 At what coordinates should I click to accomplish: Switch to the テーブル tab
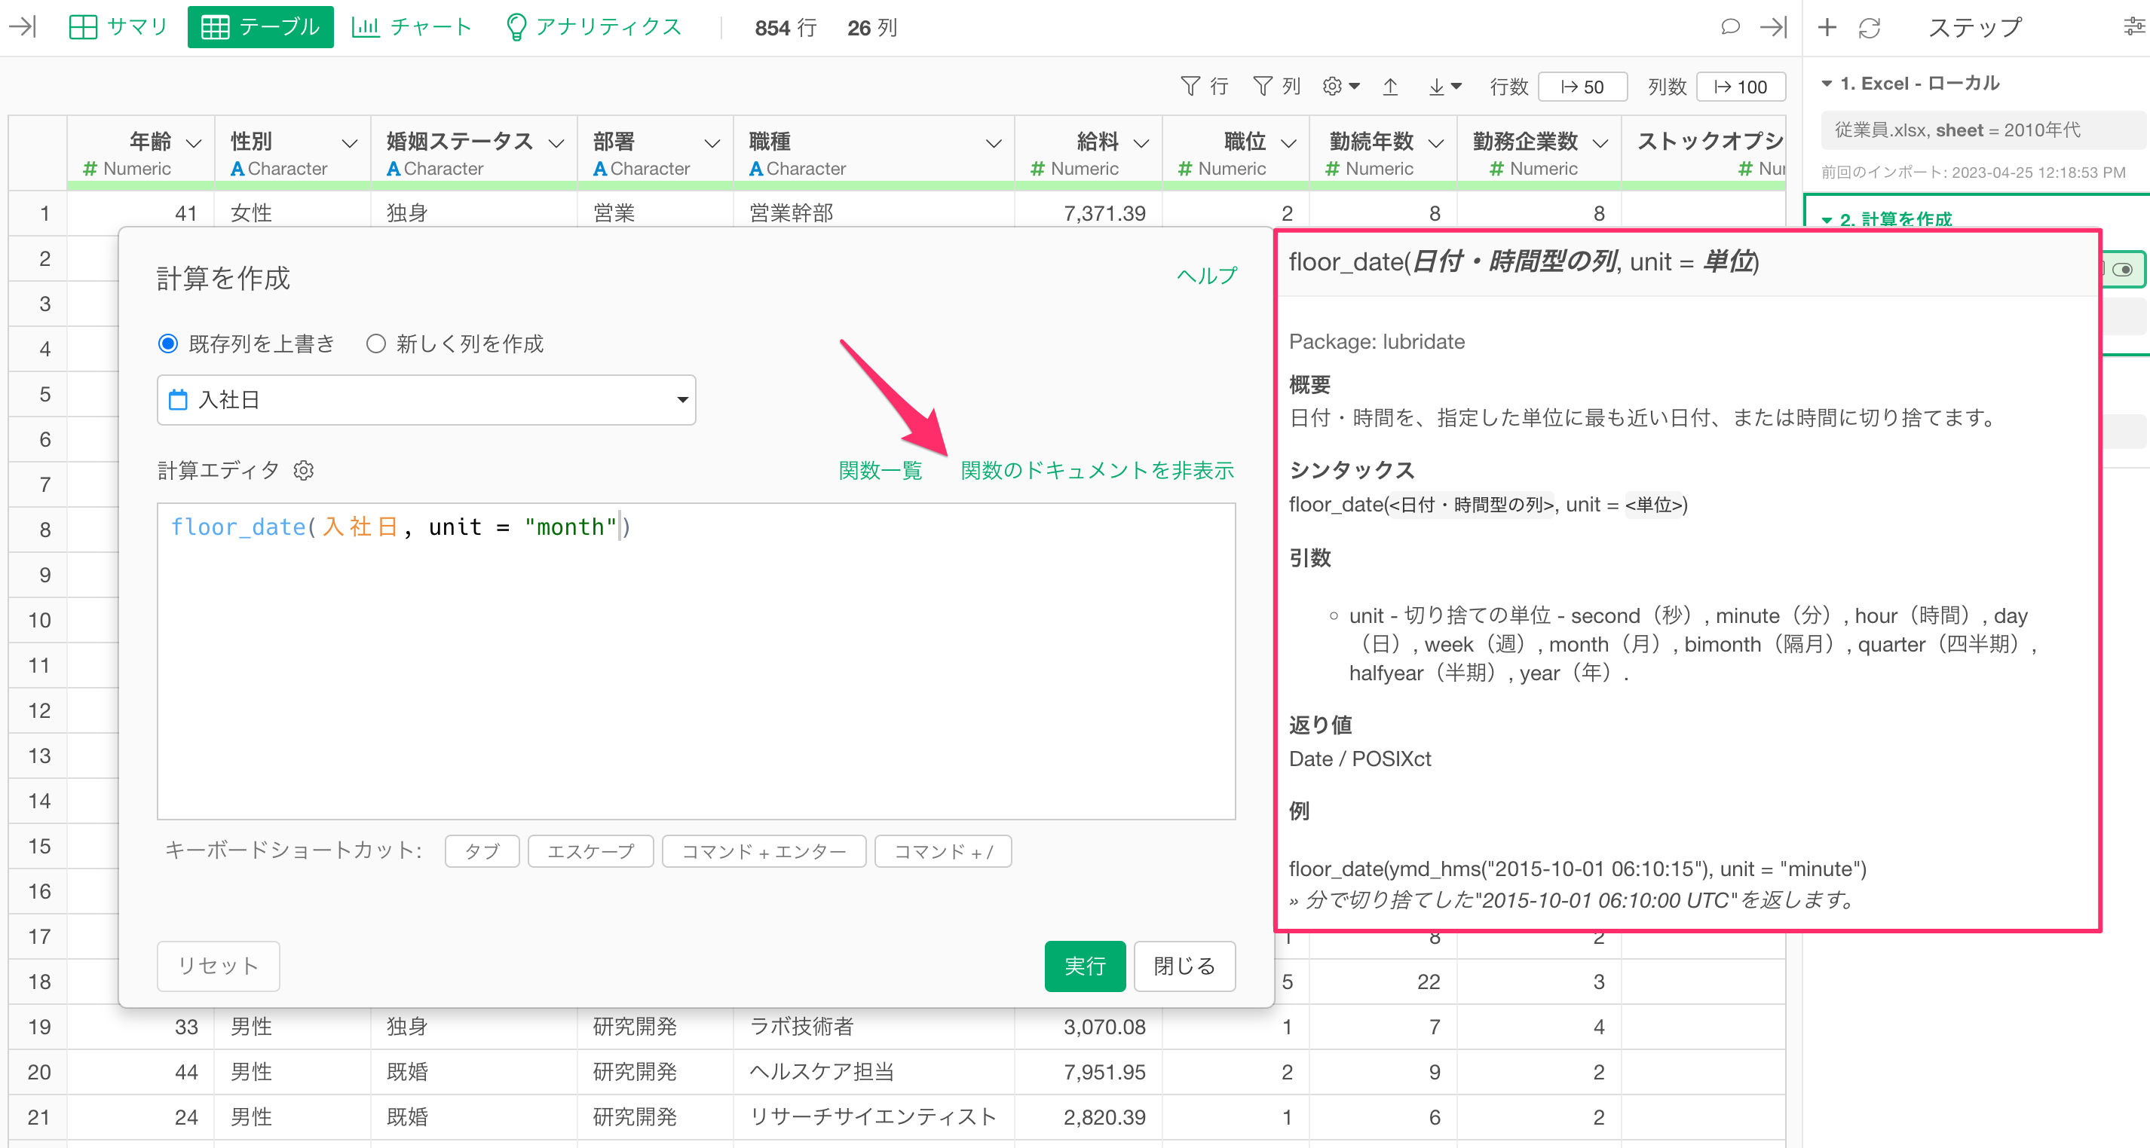click(x=260, y=26)
